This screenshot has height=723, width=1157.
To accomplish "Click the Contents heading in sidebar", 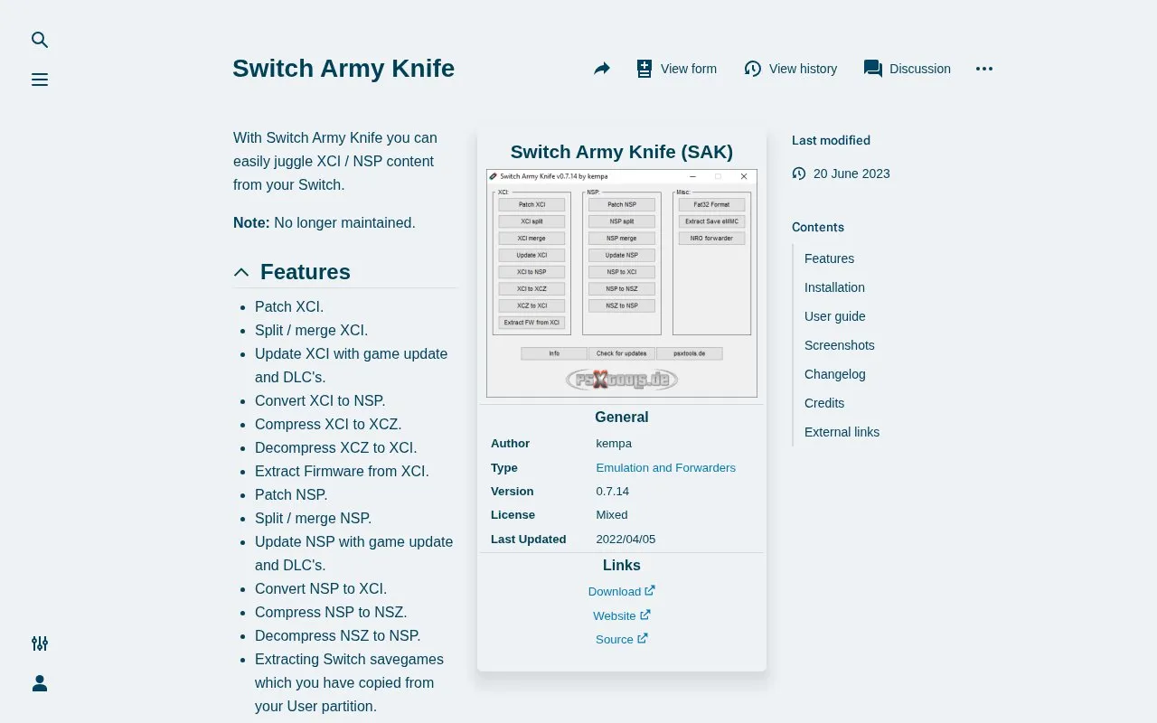I will [x=818, y=227].
